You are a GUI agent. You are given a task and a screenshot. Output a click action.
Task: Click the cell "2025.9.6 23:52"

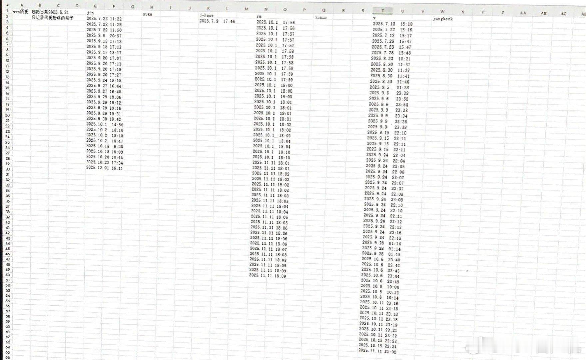(x=389, y=99)
